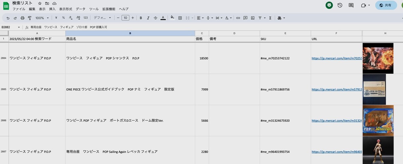Toggle strikethrough formatting
403x164 pixels.
coord(155,18)
